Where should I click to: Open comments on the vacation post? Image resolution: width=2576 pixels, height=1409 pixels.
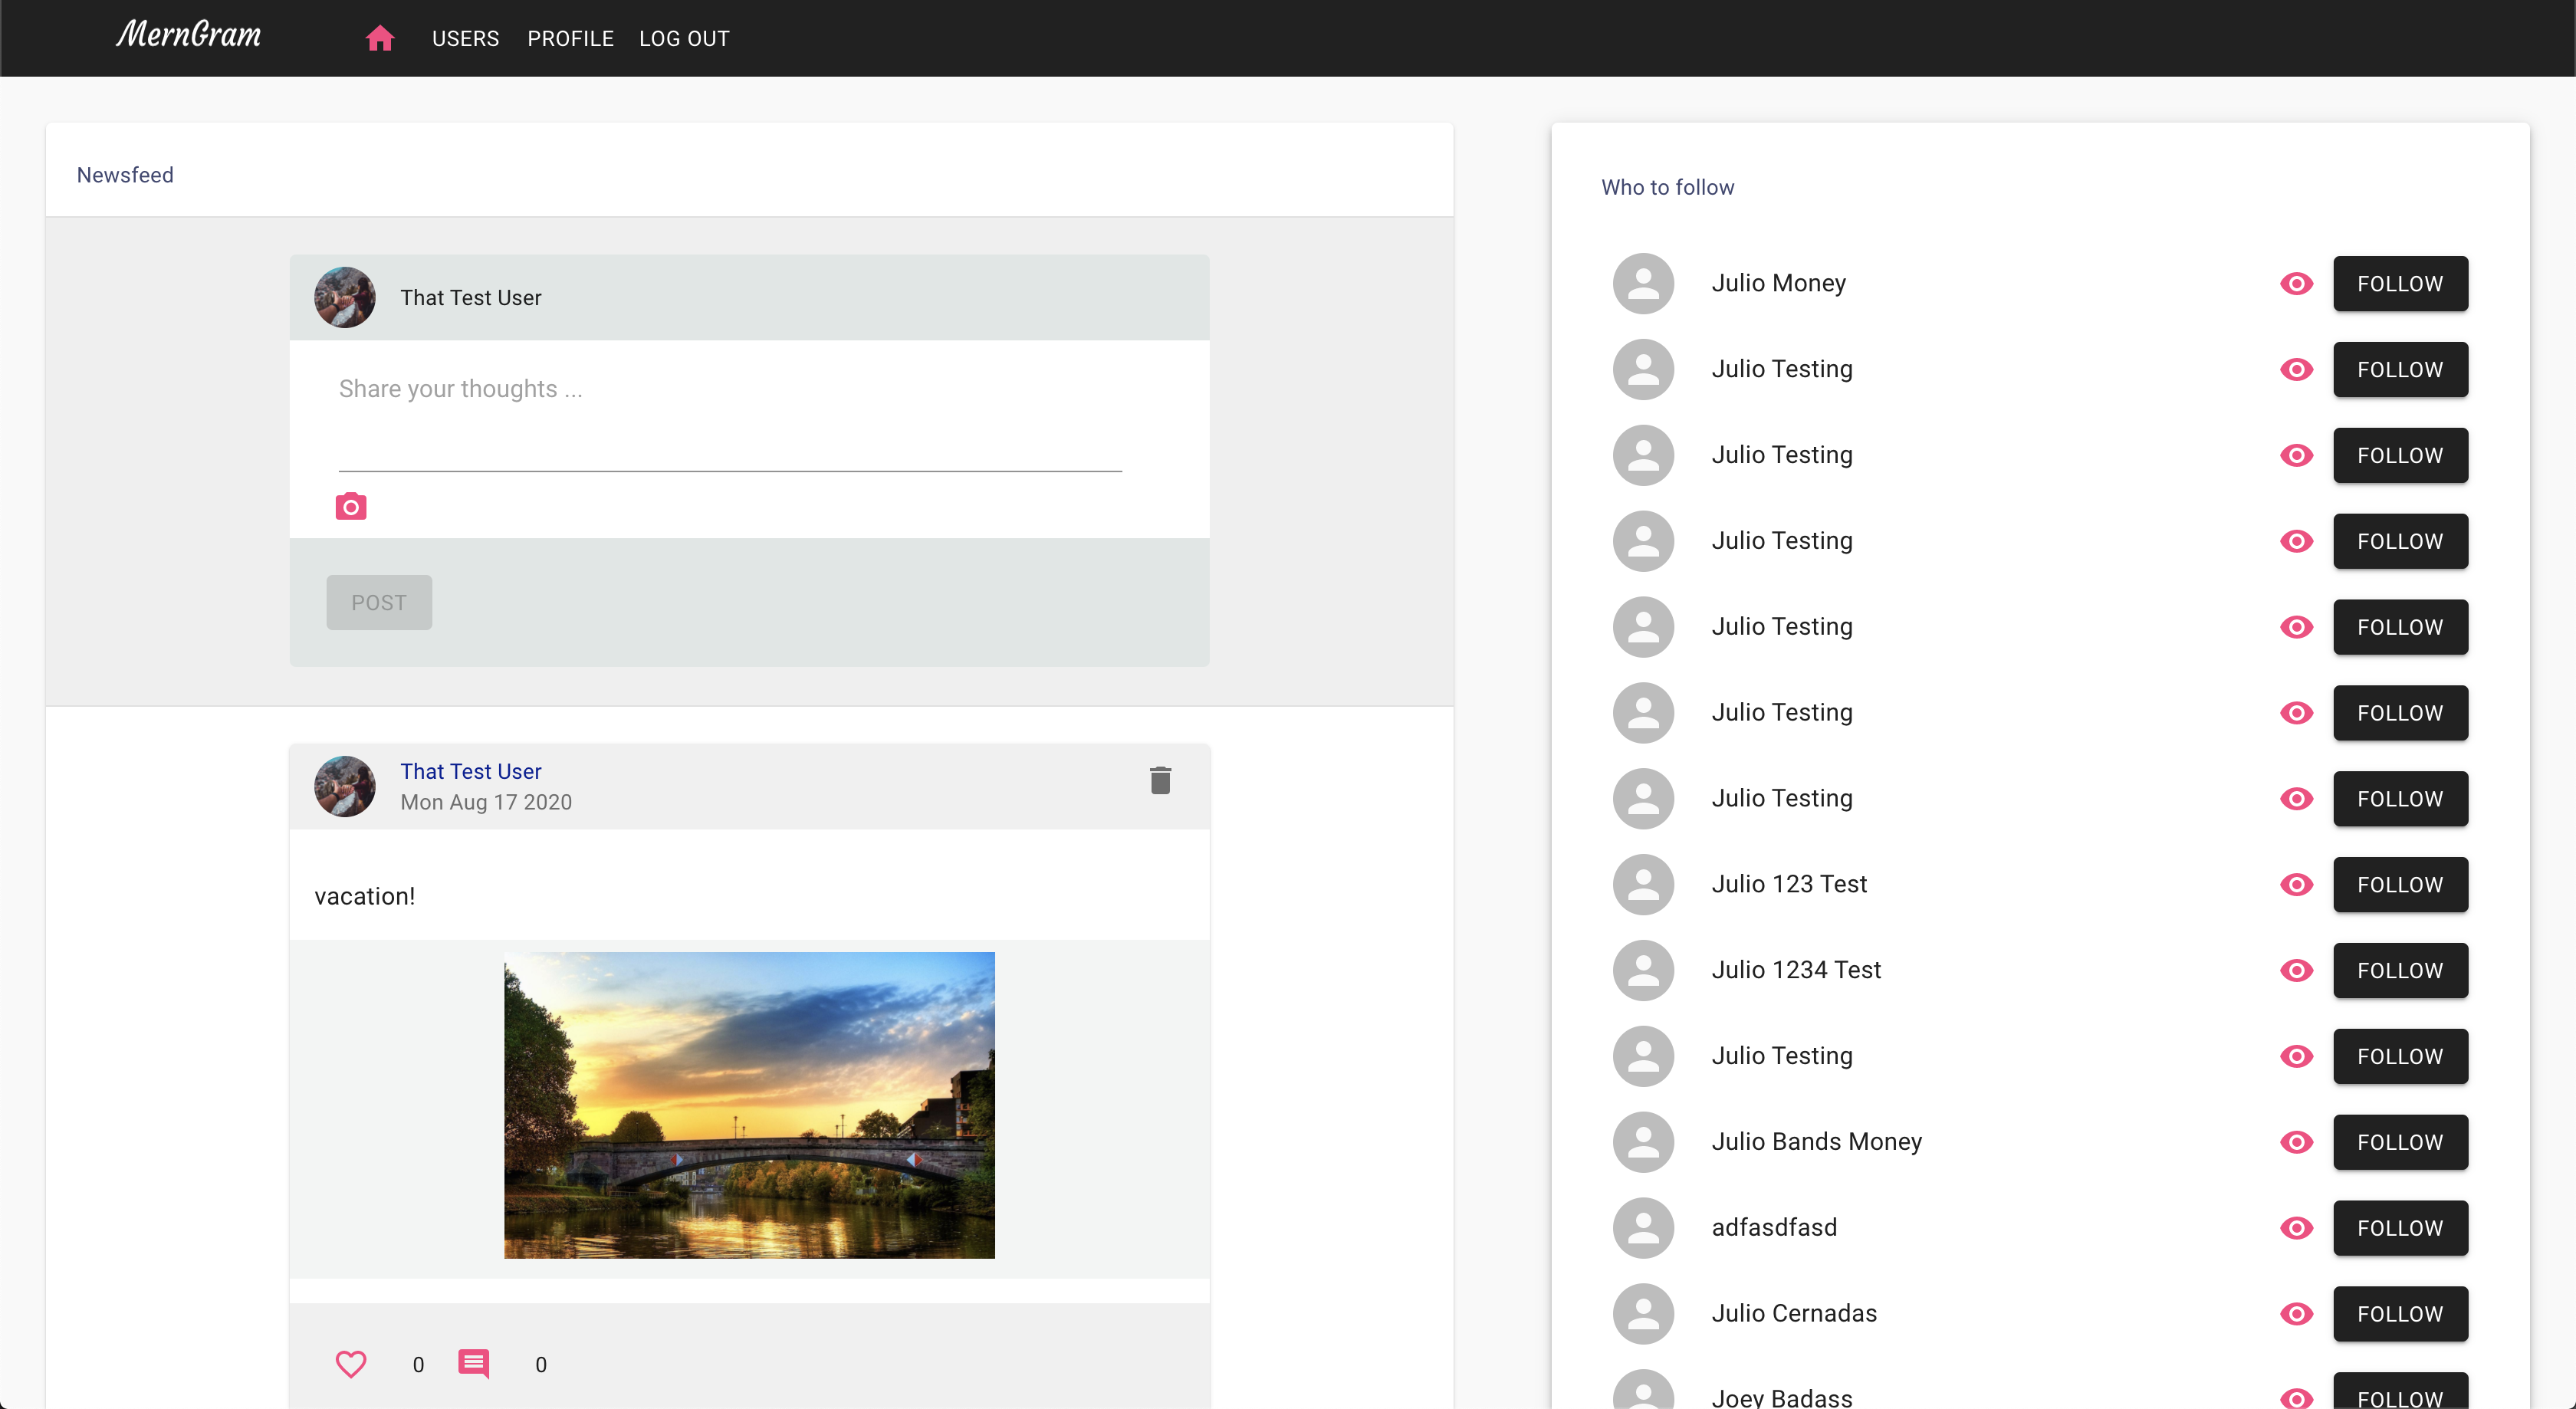473,1364
